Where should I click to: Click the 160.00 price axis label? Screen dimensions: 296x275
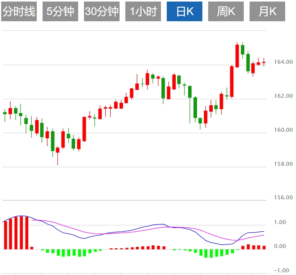pos(284,130)
